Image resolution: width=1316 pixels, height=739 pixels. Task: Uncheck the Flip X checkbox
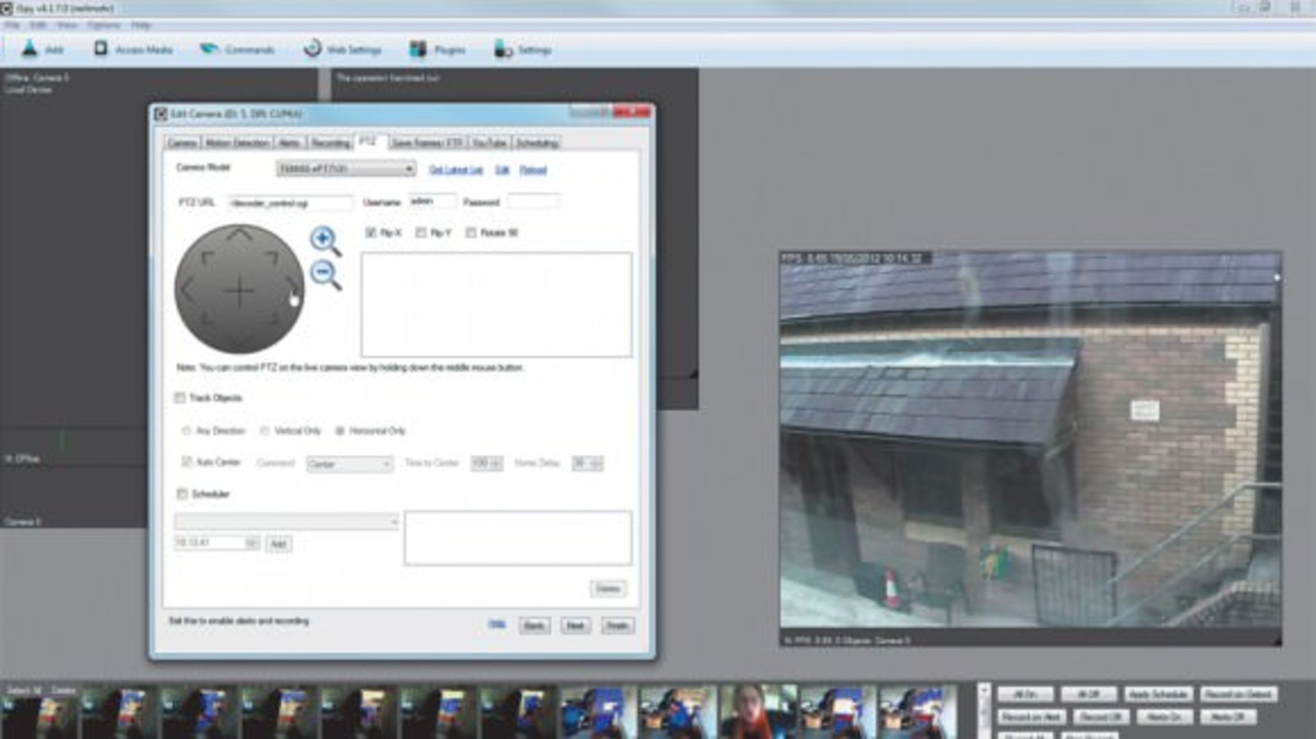(x=371, y=233)
